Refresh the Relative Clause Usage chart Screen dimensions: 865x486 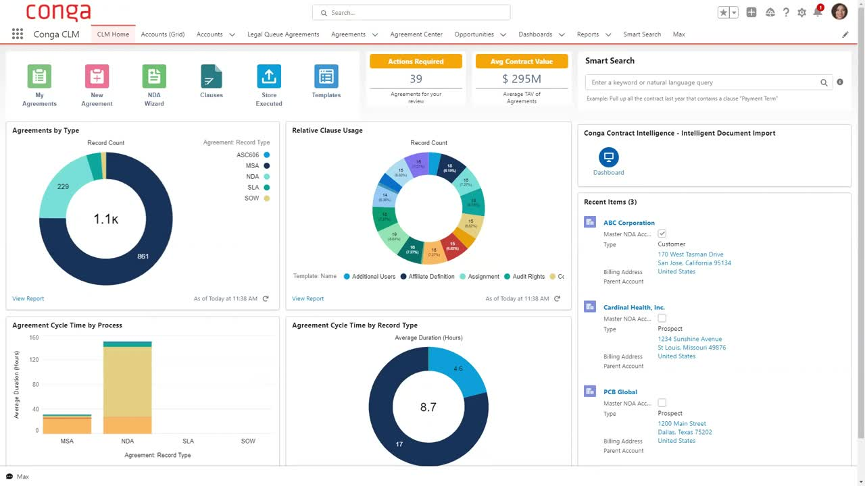tap(557, 298)
